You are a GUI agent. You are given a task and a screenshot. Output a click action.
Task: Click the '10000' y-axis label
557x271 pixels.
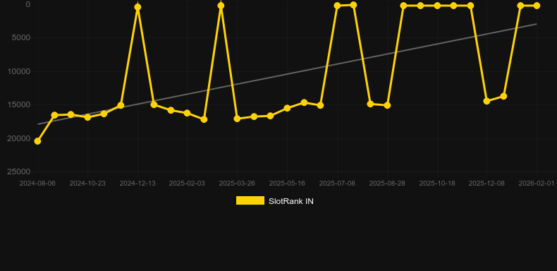click(19, 71)
